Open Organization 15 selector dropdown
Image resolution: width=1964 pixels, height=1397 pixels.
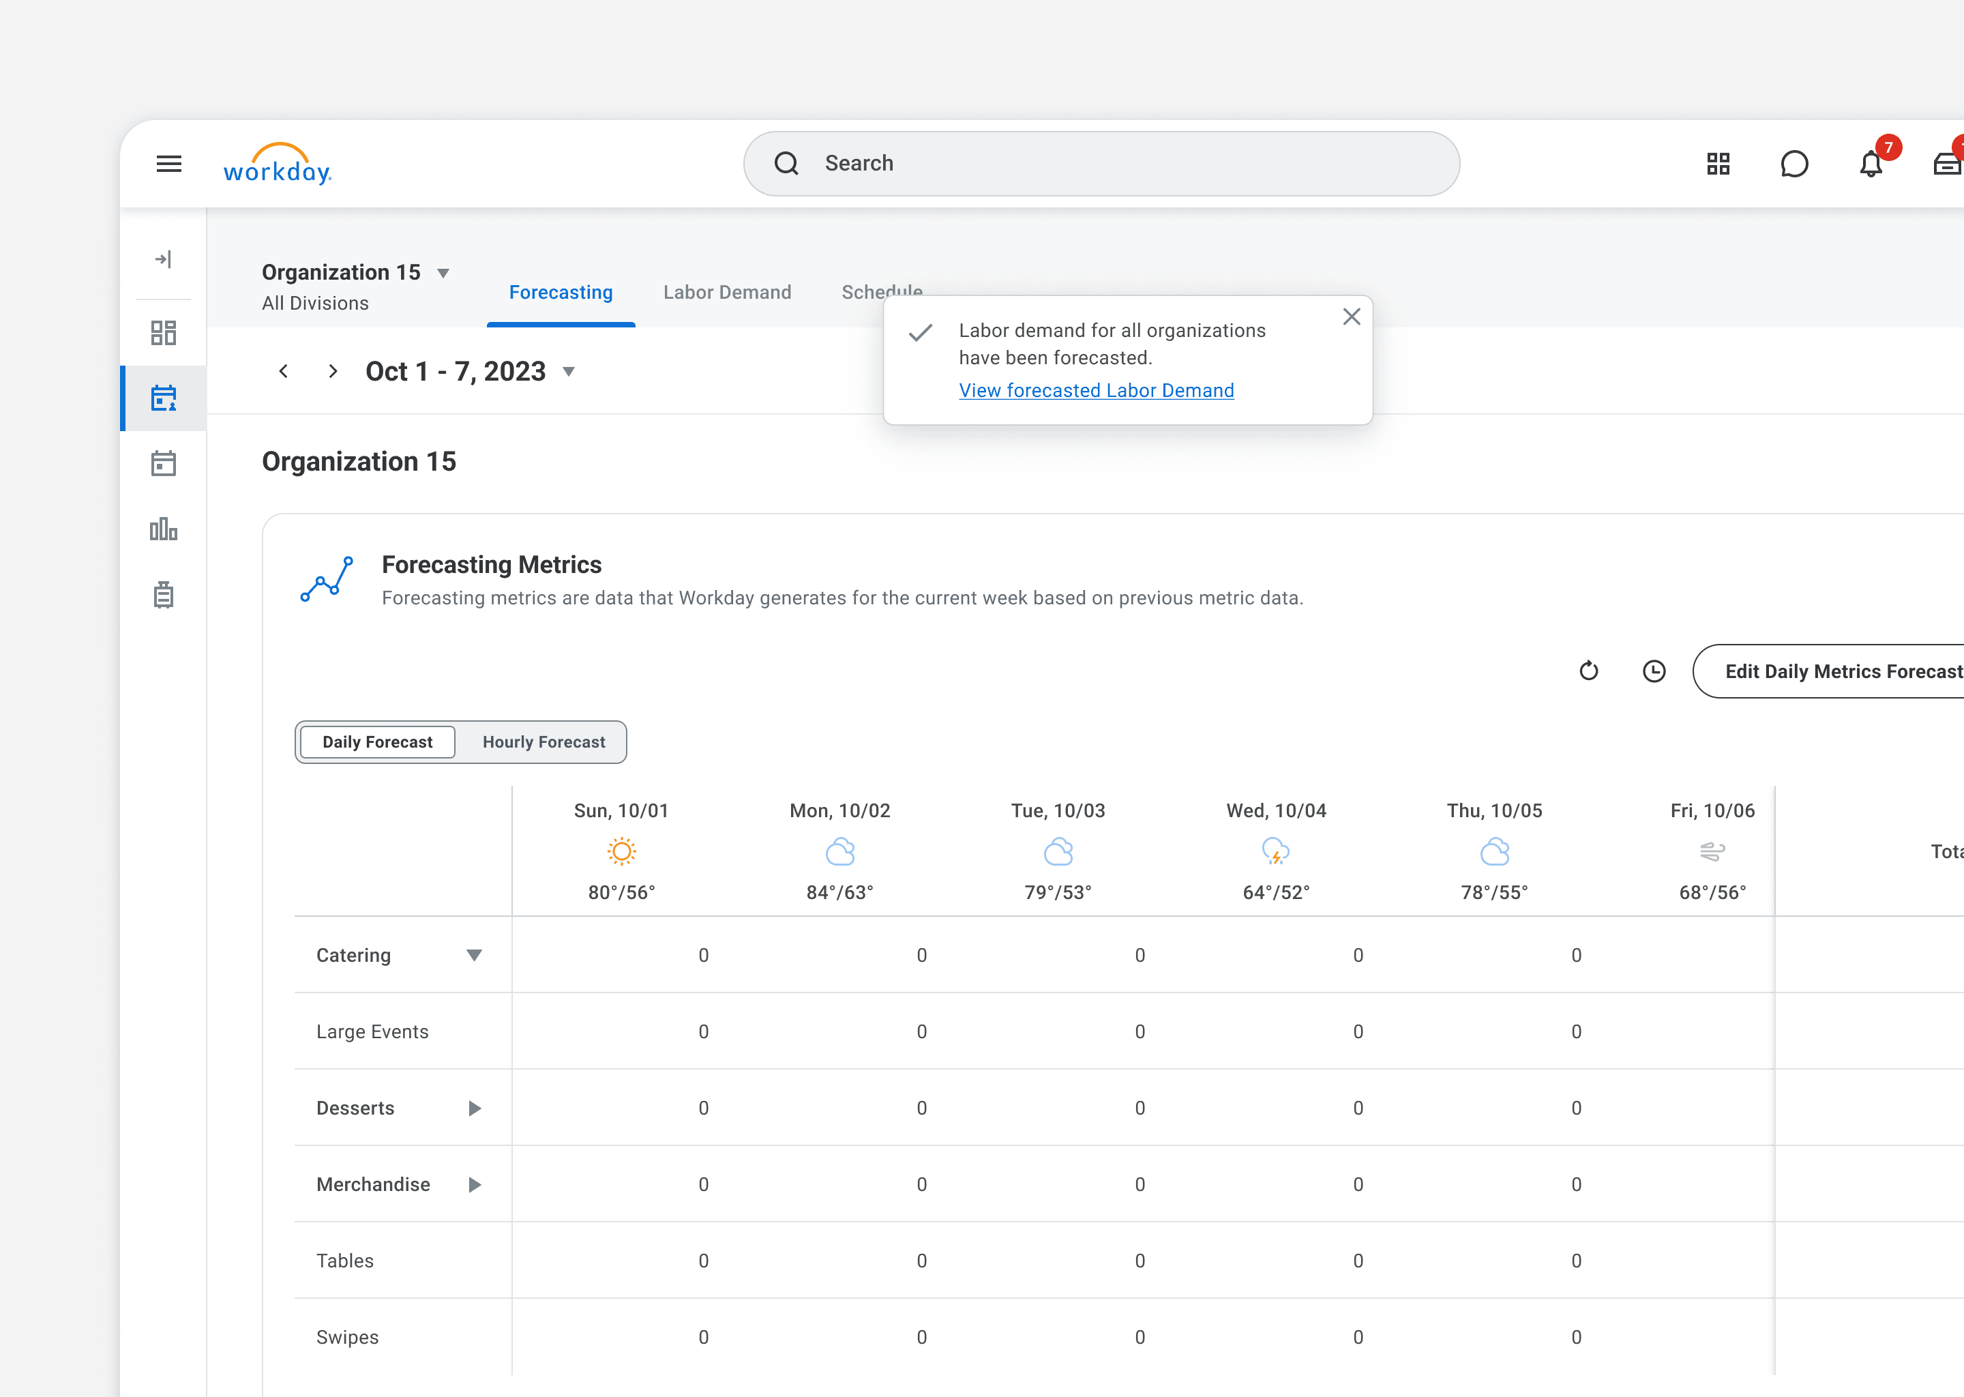(x=443, y=274)
